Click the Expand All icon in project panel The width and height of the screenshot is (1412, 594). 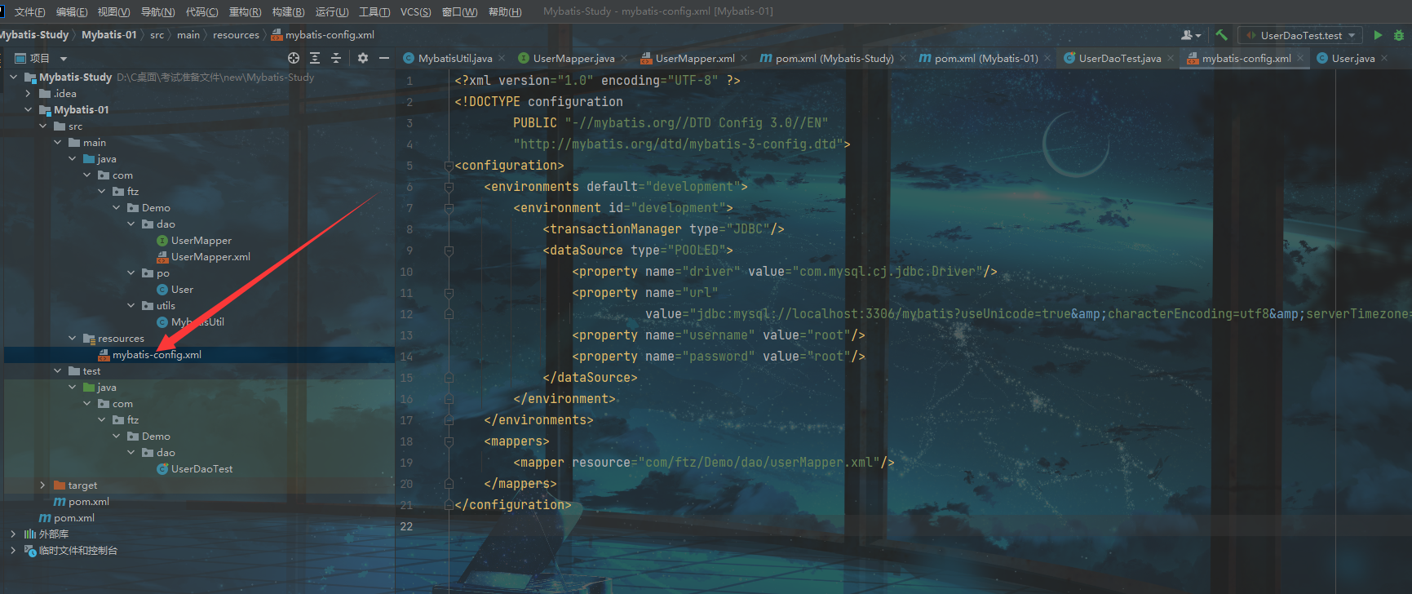point(315,58)
